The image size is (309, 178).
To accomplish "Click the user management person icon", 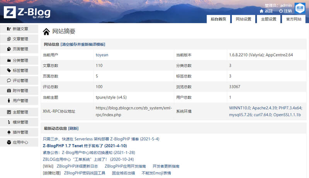I will [x=9, y=101].
